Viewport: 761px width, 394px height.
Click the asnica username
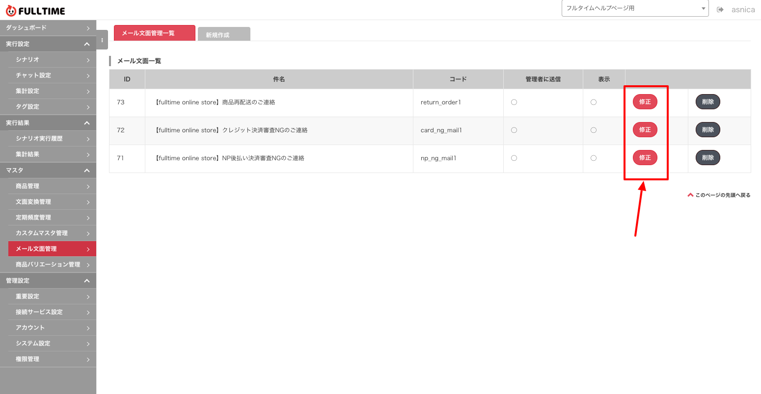[x=743, y=10]
